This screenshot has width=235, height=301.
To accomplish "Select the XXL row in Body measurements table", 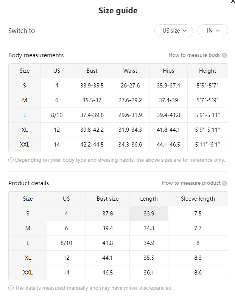I will pos(118,145).
